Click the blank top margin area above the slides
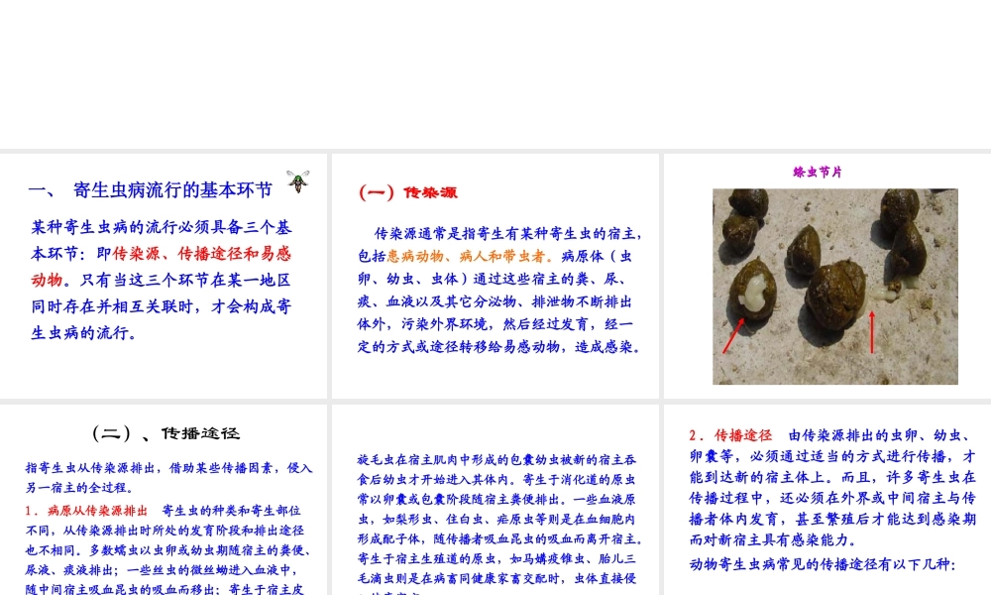 click(495, 74)
